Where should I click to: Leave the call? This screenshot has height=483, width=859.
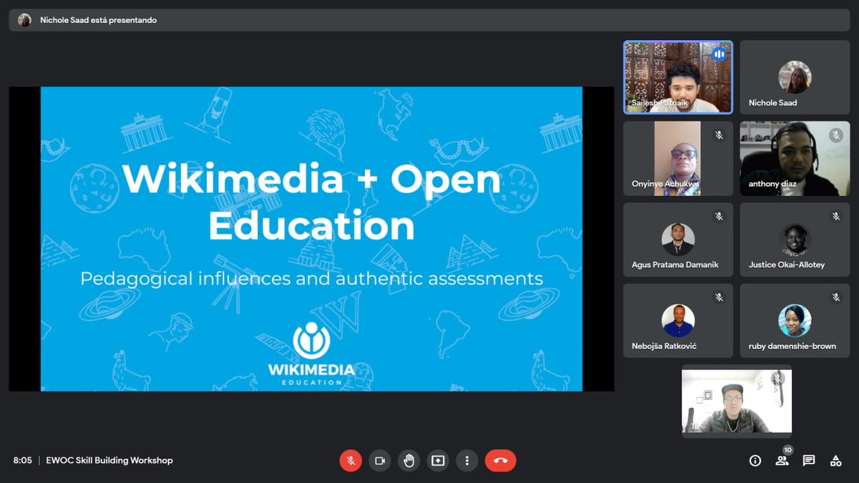click(x=500, y=461)
